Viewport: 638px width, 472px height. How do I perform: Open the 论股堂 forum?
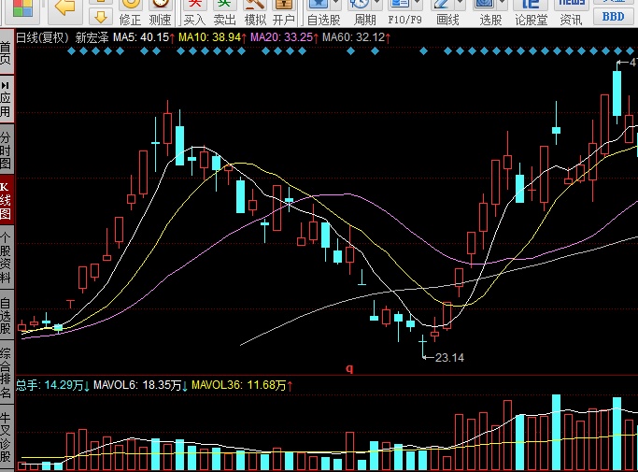click(x=531, y=13)
